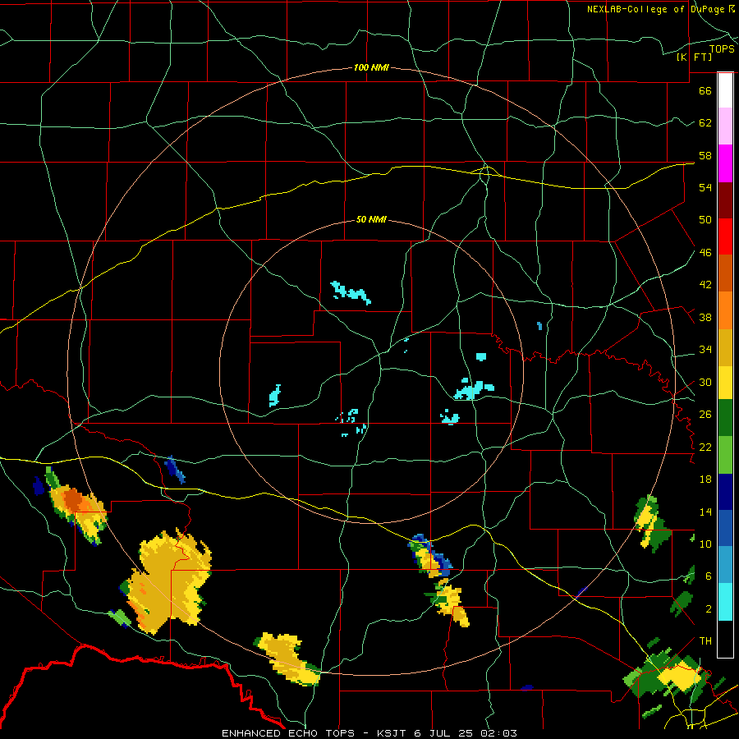The height and width of the screenshot is (739, 739).
Task: Click the white swatch in the tops legend
Action: (725, 90)
